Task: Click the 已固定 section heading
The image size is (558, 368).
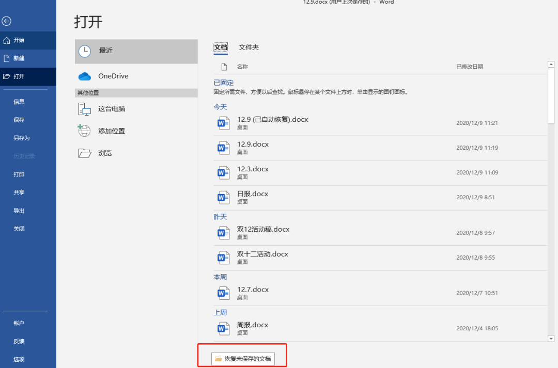Action: [224, 83]
